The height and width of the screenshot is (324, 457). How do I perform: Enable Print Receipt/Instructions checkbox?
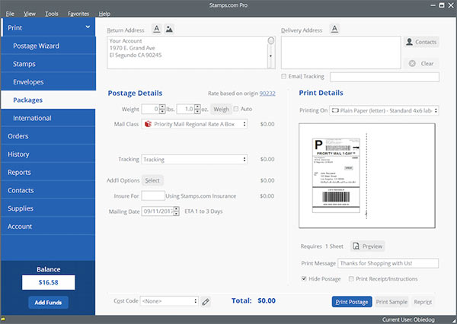(x=351, y=278)
